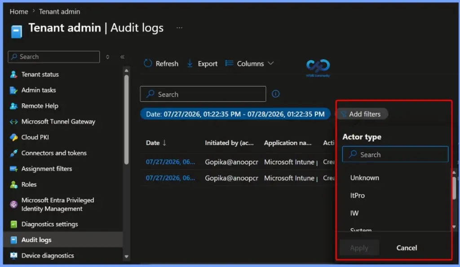
Task: Open the more options ellipsis
Action: (x=179, y=28)
